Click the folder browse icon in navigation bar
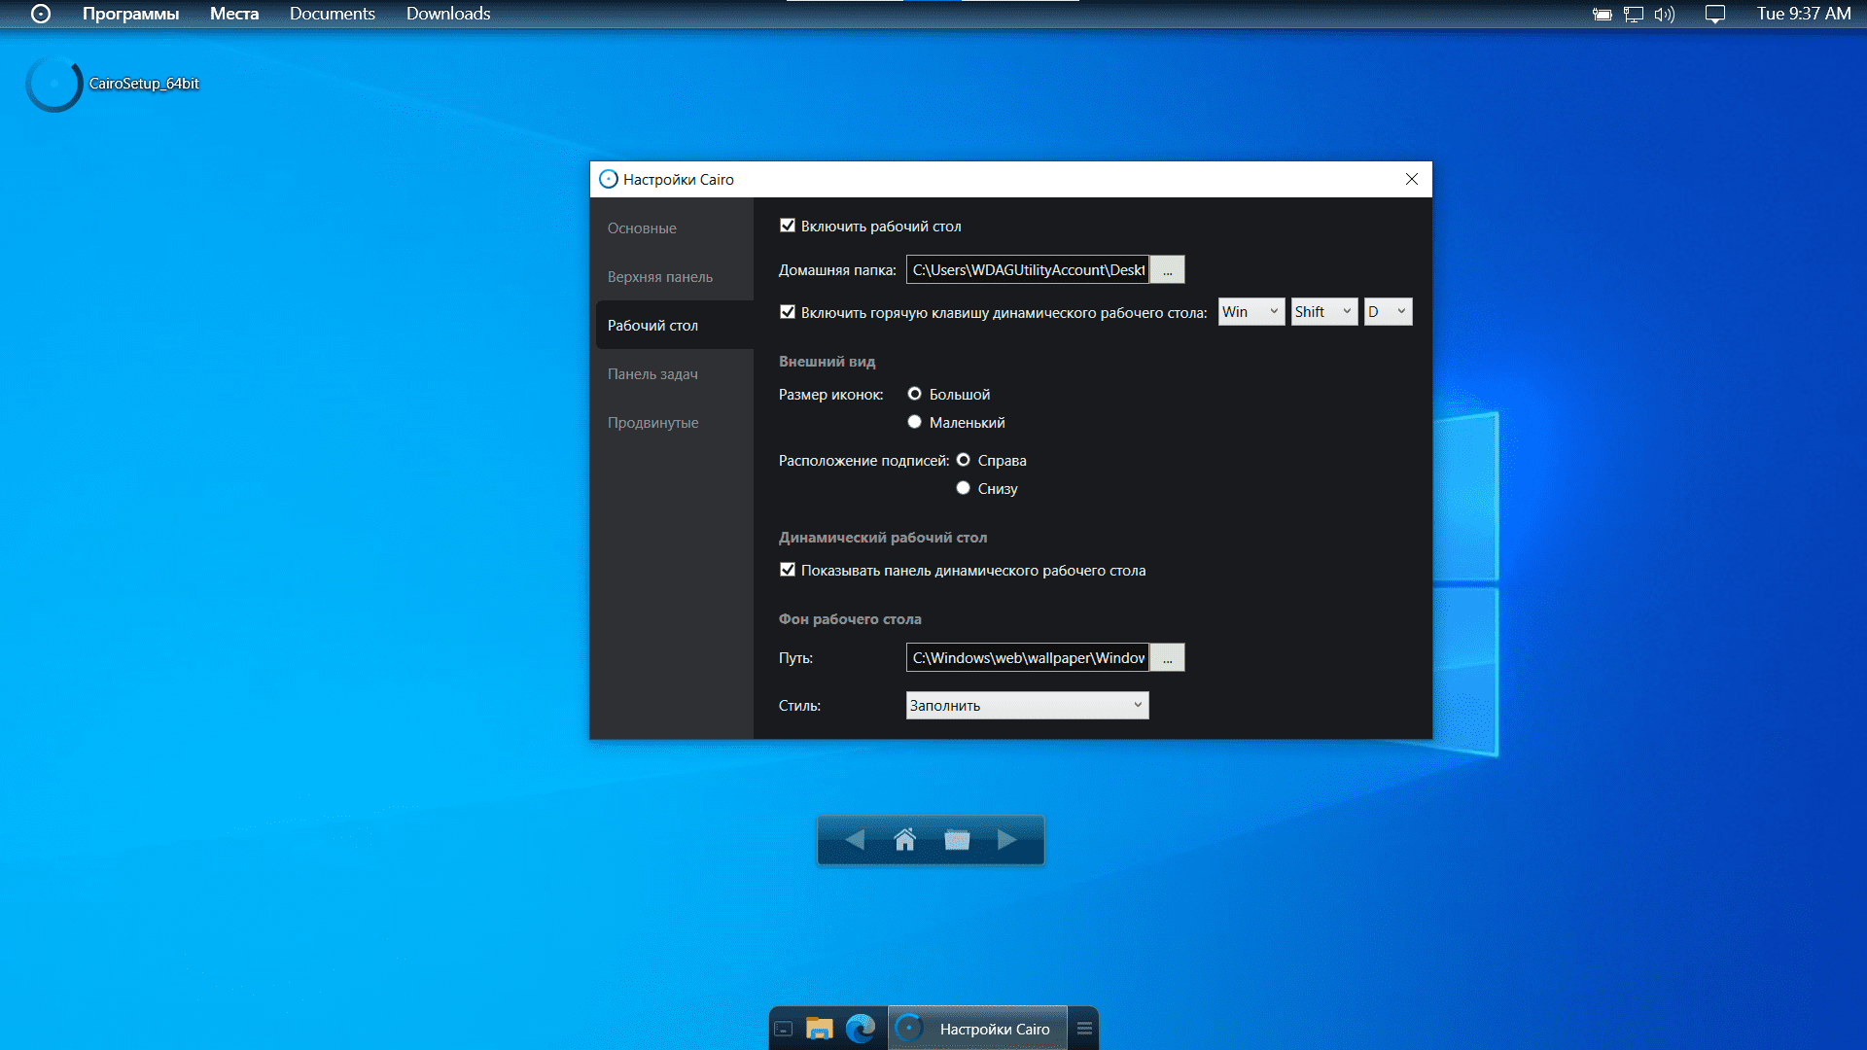 click(x=957, y=840)
